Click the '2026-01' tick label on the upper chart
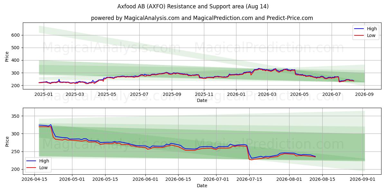This screenshot has height=193, width=386. (236, 95)
